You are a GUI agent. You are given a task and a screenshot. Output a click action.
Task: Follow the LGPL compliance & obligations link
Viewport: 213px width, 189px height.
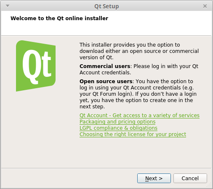coord(118,128)
